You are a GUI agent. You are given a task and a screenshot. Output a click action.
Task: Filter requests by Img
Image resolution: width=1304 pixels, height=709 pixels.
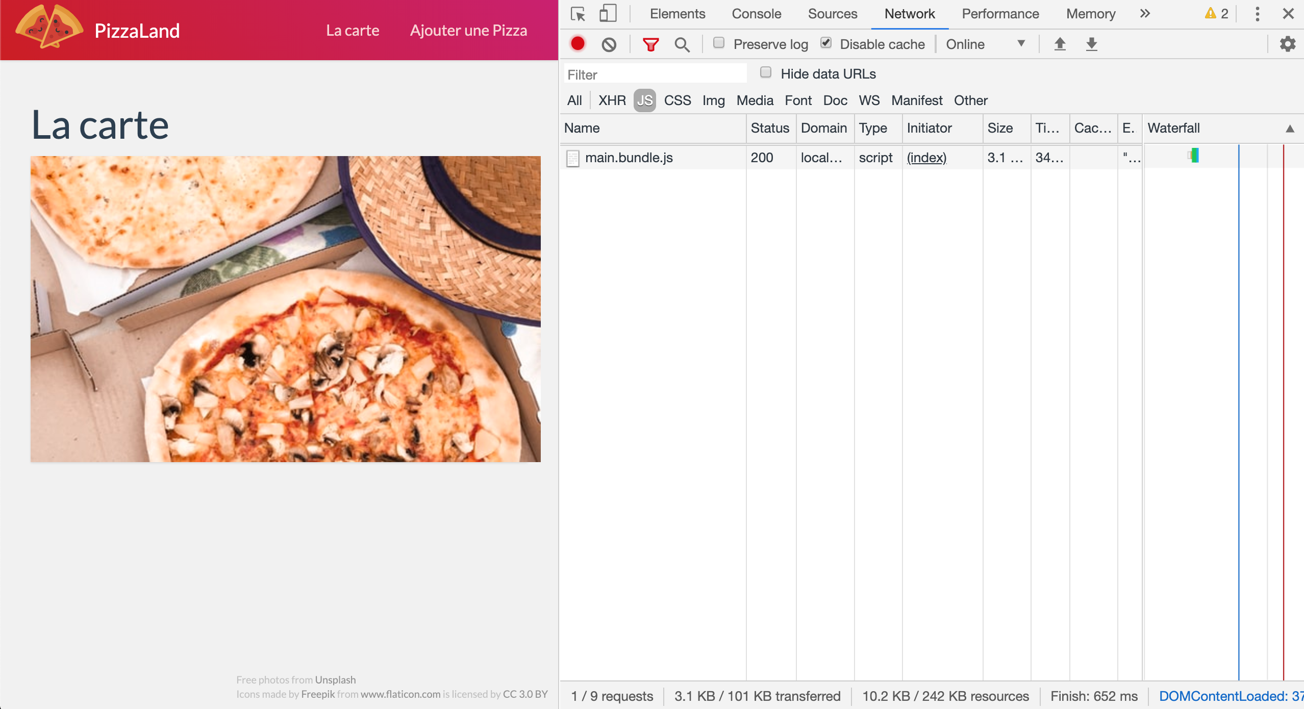[714, 100]
